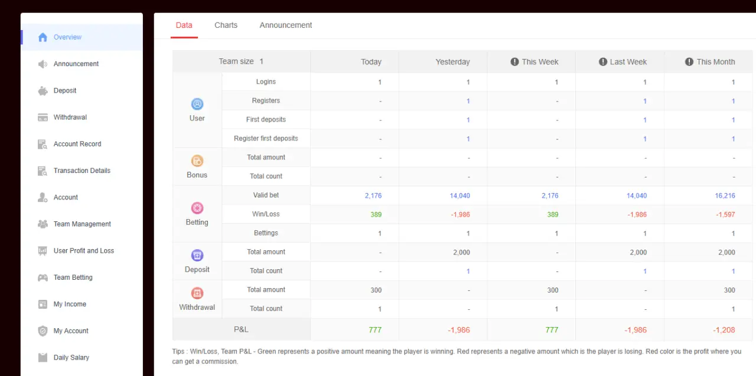Click the Team Management people icon

43,224
